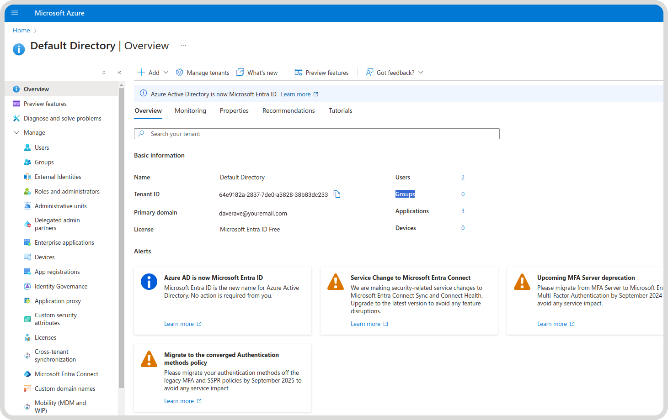The image size is (668, 420).
Task: Click the Devices icon in sidebar
Action: (27, 257)
